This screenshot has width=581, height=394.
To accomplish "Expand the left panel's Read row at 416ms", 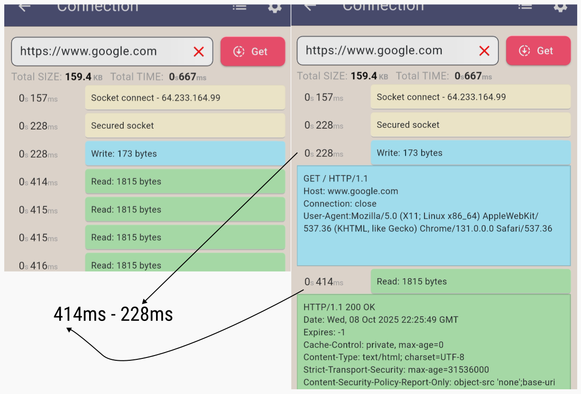I will pyautogui.click(x=185, y=264).
